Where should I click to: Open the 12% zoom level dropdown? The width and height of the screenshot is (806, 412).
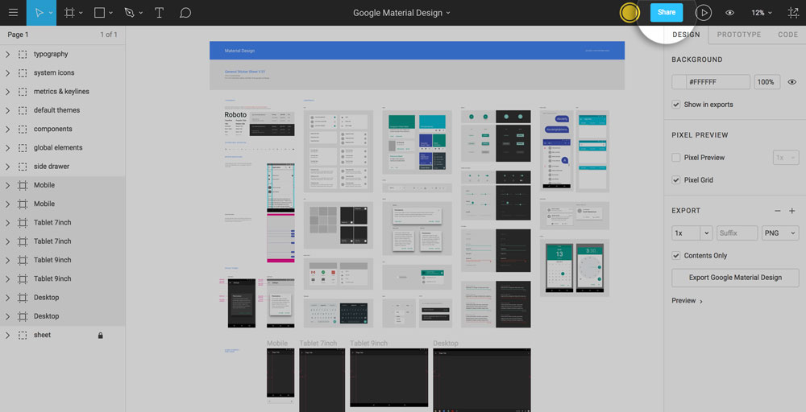[762, 13]
